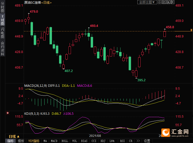193x143 pixels.
Task: Switch to K线图 view
Action: (2, 20)
